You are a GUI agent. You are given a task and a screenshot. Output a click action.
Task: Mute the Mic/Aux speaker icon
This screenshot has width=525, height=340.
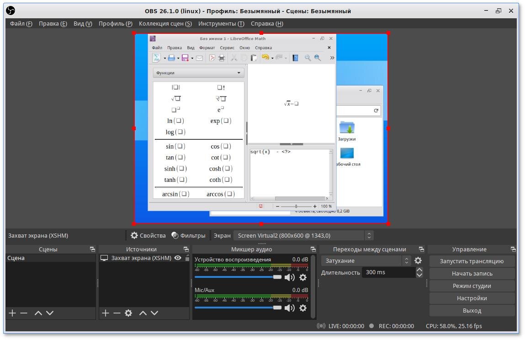pos(290,308)
